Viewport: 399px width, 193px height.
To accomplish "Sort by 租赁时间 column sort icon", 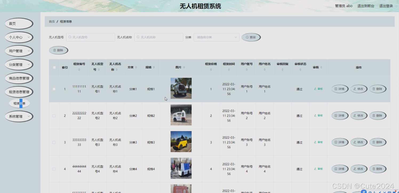I will [229, 70].
